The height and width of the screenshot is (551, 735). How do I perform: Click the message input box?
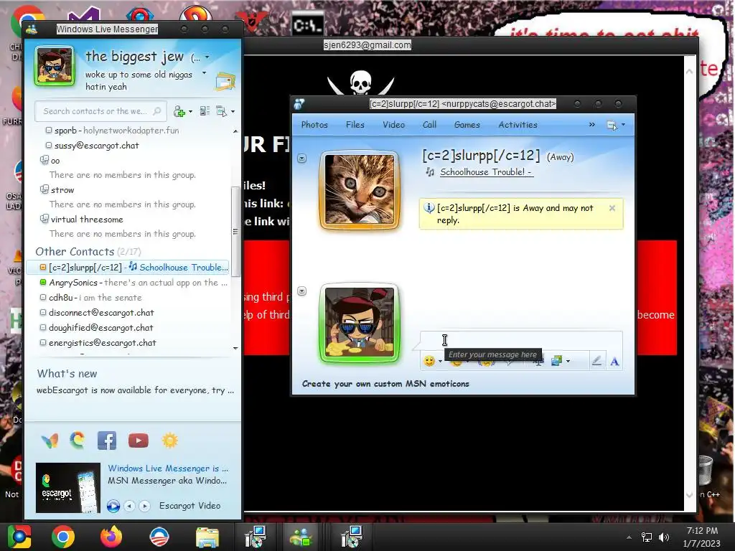(521, 340)
